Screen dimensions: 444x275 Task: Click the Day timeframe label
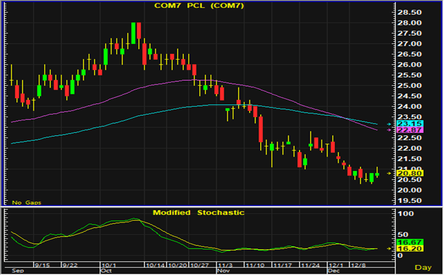tap(425, 267)
